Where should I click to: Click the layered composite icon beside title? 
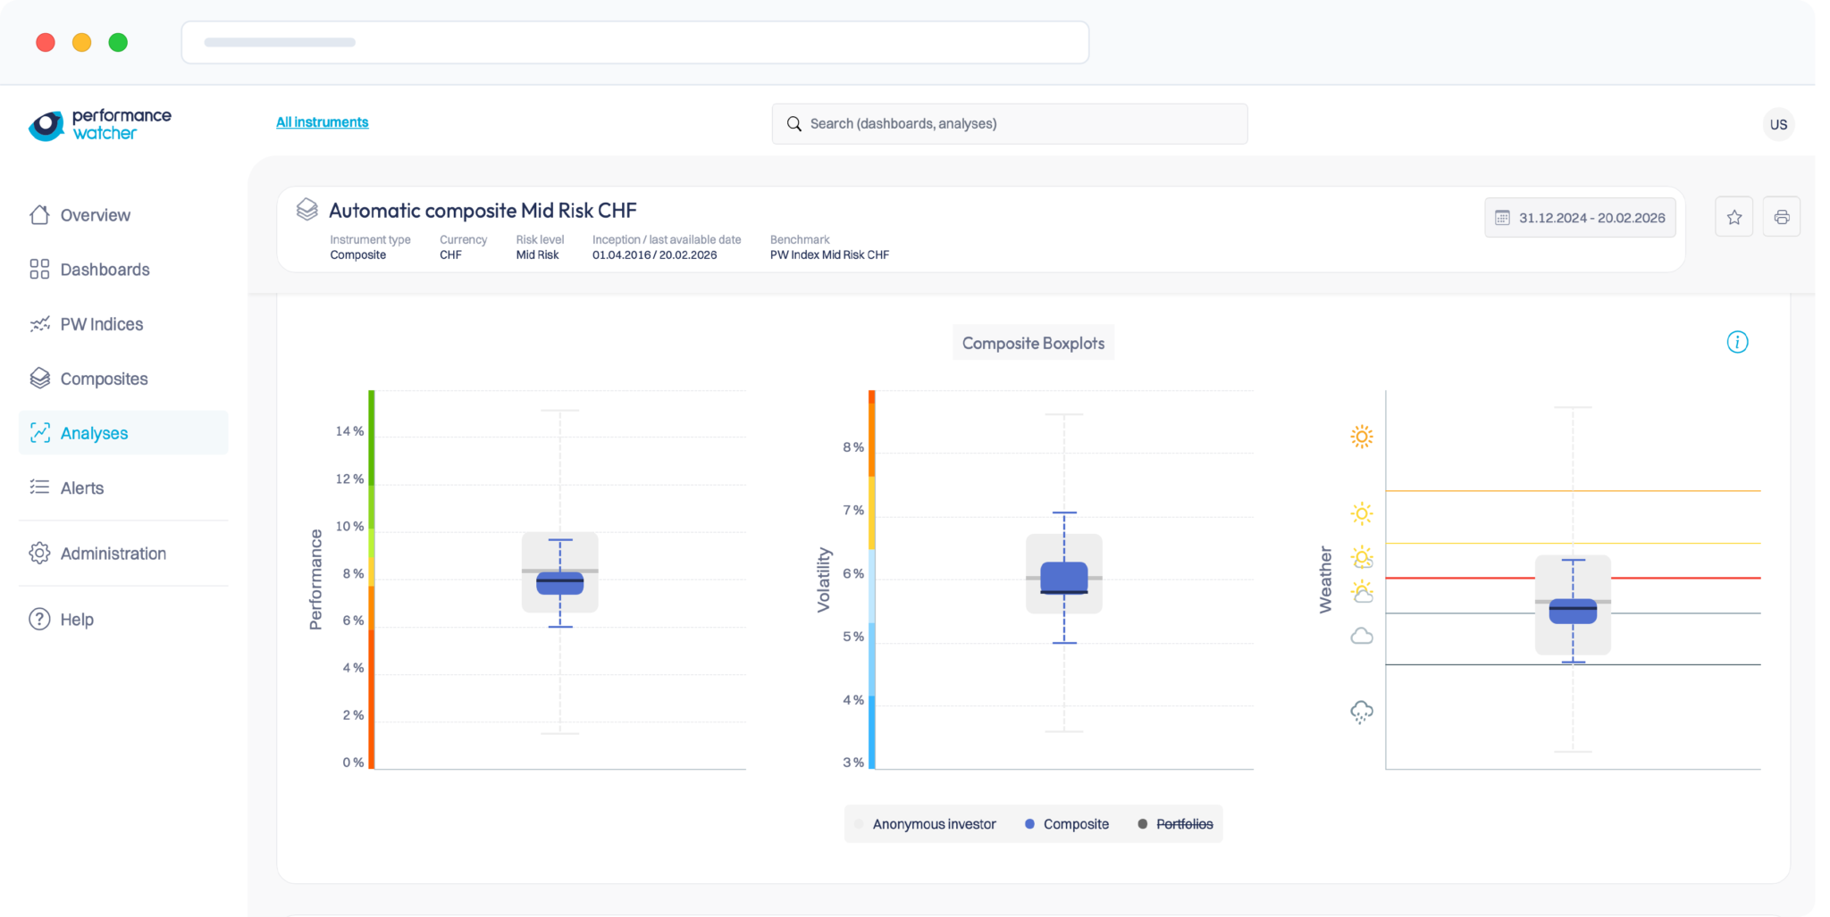point(306,210)
